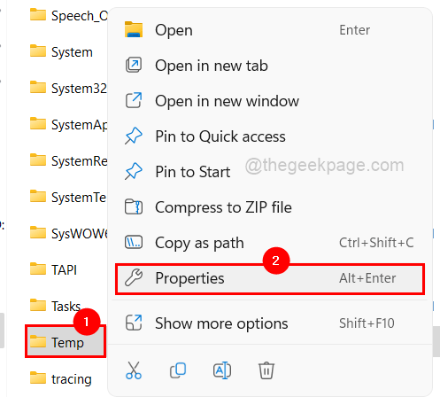Click the Copy icon in context menu
Screen dimensions: 440x397
point(178,370)
